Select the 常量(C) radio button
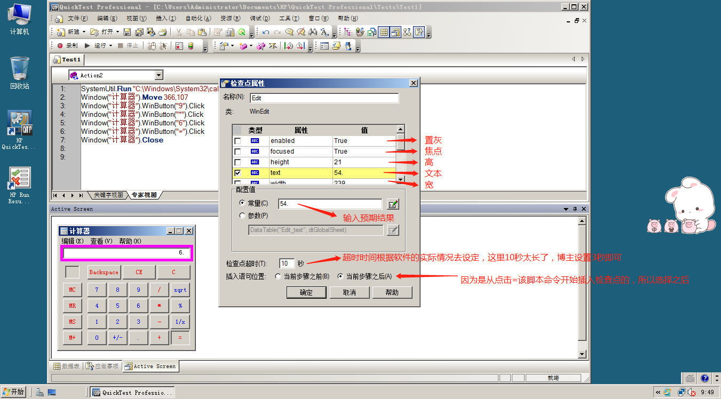 point(242,203)
